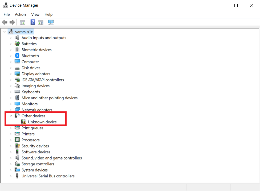Click the Keyboards category icon
260x191 pixels.
coord(17,92)
